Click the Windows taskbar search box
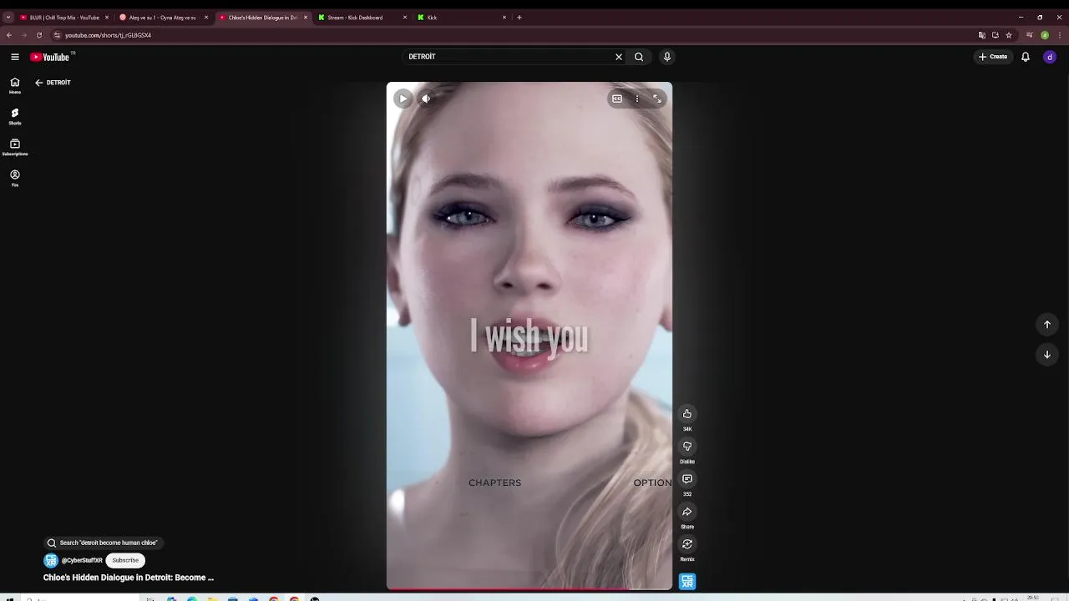The width and height of the screenshot is (1069, 601). [79, 598]
